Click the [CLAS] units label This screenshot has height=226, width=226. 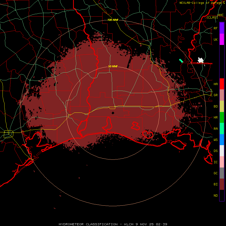click(212, 17)
